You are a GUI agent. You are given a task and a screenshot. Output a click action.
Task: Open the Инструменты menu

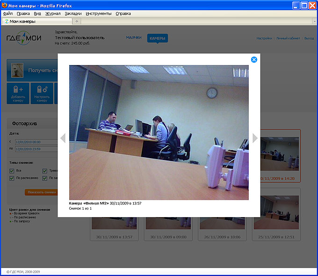tap(99, 14)
